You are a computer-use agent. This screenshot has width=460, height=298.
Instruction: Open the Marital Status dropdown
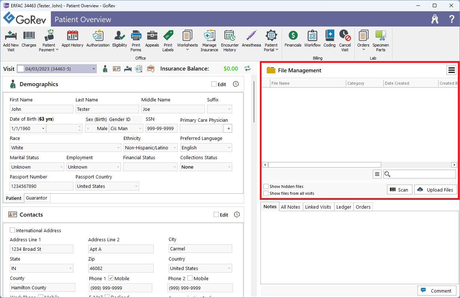61,167
